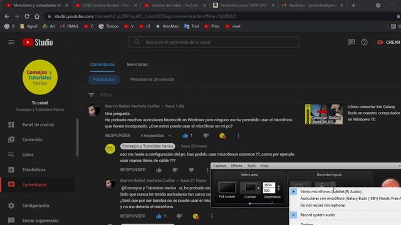Screen dimensions: 401x225
Task: Open the audio input dropdown arrow
Action: (333, 185)
